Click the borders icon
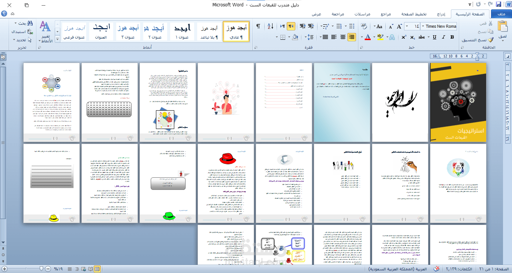 [283, 37]
